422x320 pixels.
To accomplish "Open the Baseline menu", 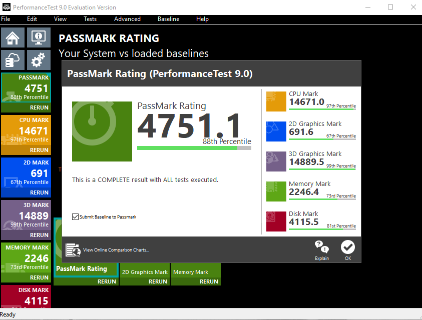I will point(169,19).
